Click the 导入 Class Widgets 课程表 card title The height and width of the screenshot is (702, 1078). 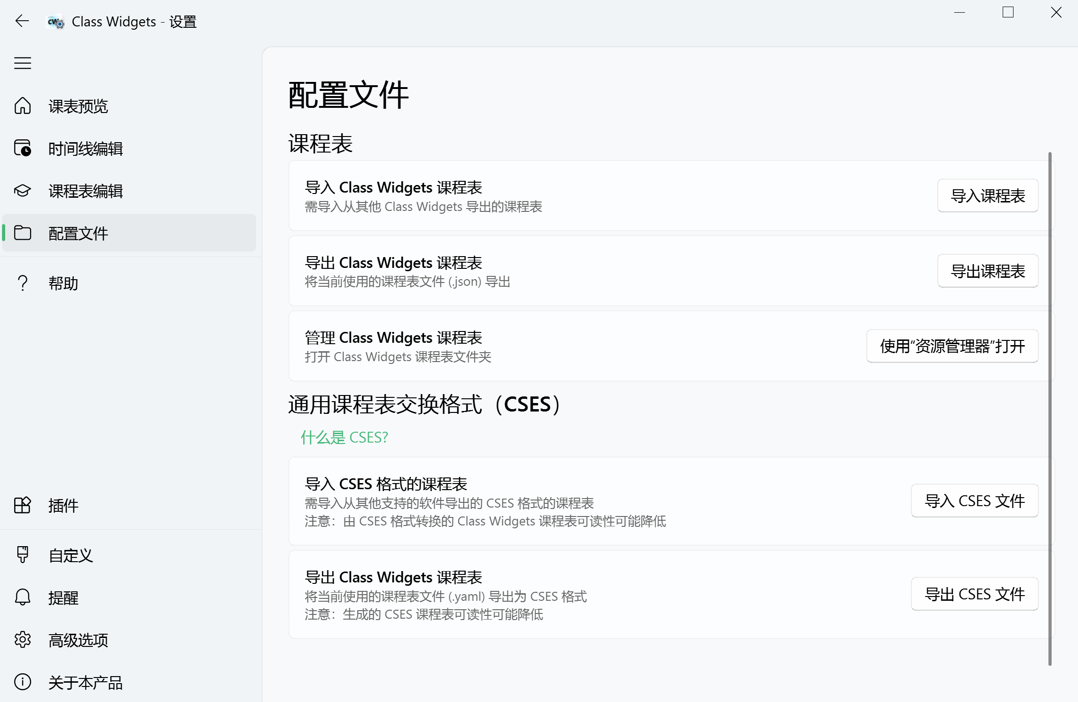(x=394, y=187)
